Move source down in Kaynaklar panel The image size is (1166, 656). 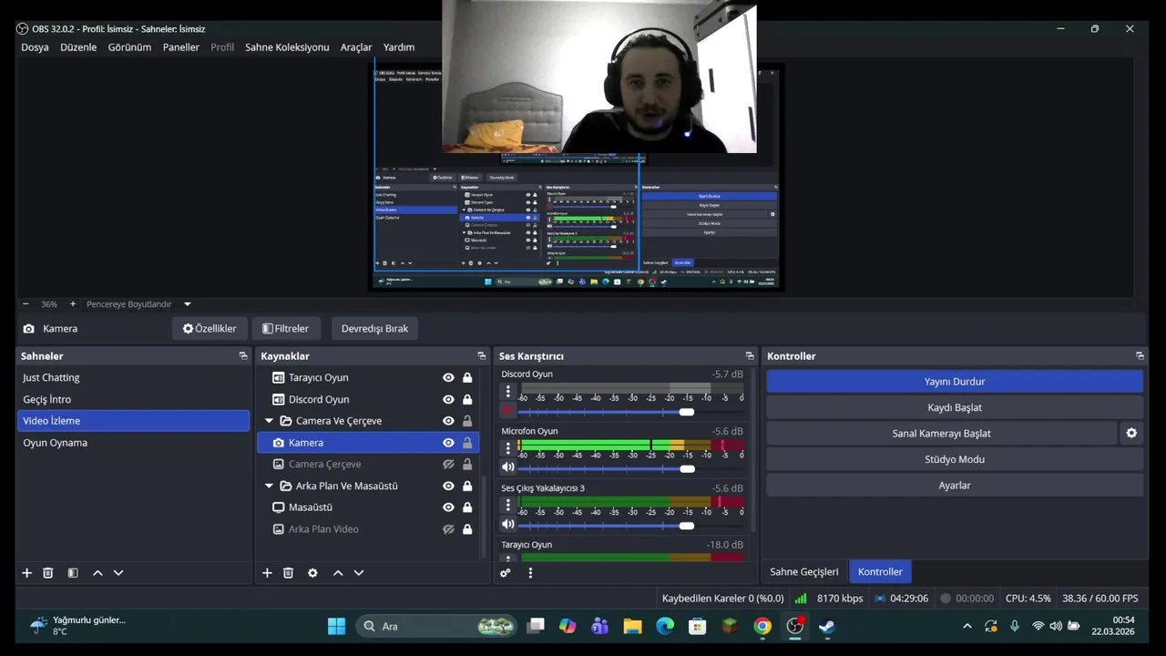(359, 573)
